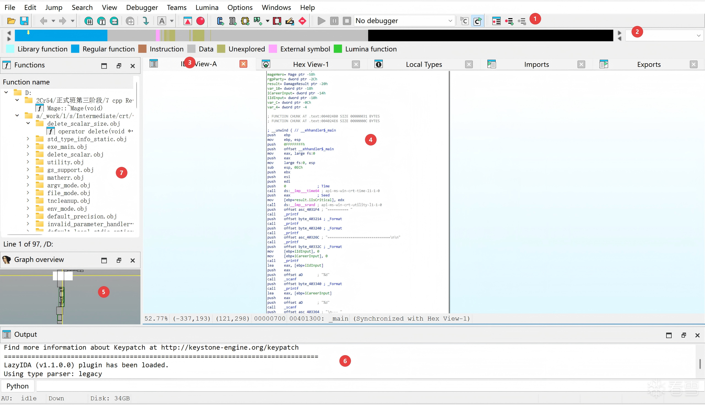Switch to the Hex View-1 tab

[x=311, y=65]
